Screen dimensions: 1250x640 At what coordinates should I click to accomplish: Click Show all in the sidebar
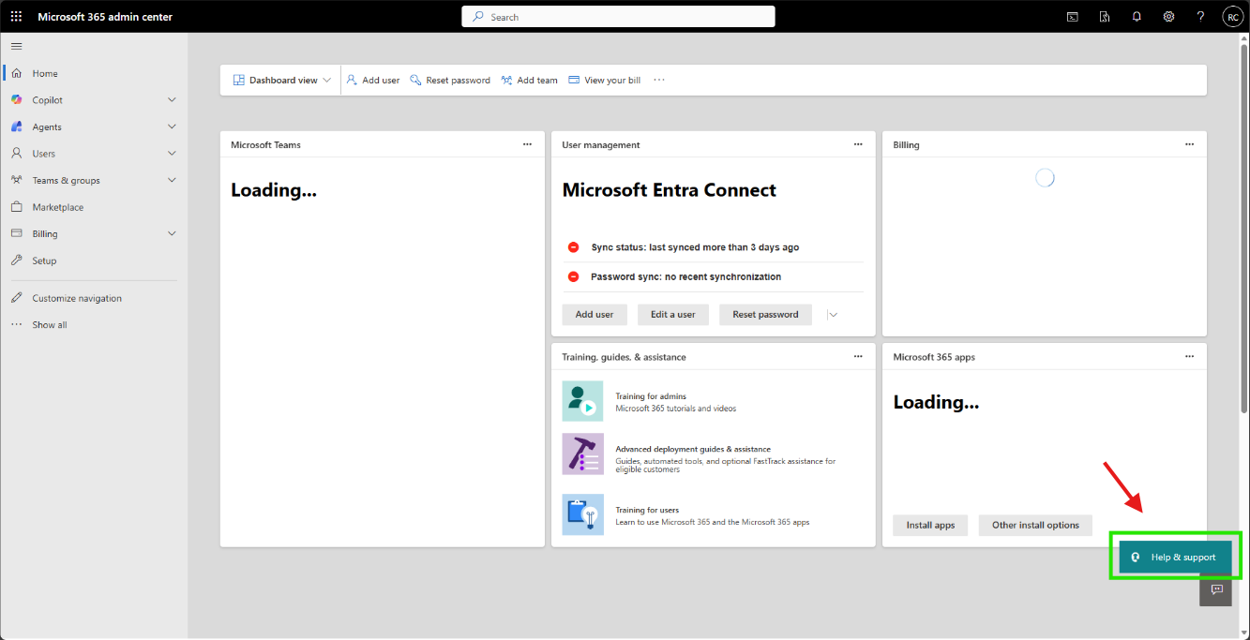(x=50, y=325)
